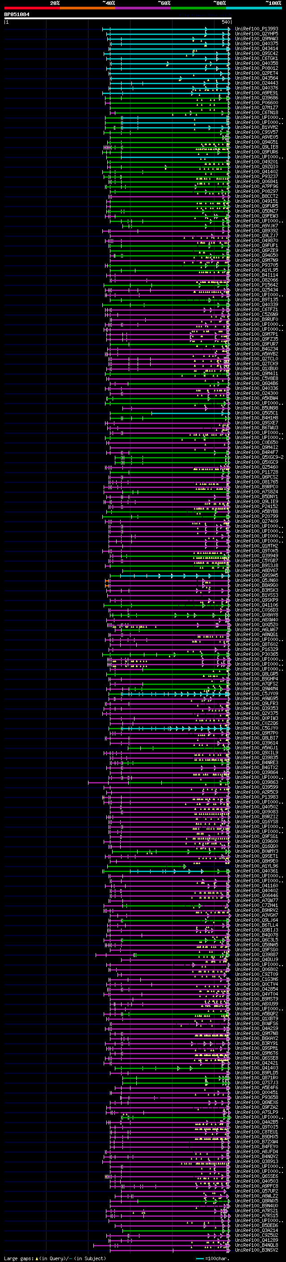The height and width of the screenshot is (1262, 286).
Task: Select hit label UniRef100_A9PE91
Action: click(257, 93)
